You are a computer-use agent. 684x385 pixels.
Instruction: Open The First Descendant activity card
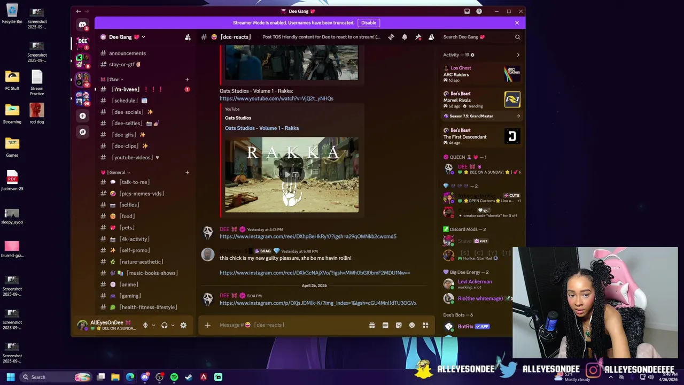tap(481, 137)
